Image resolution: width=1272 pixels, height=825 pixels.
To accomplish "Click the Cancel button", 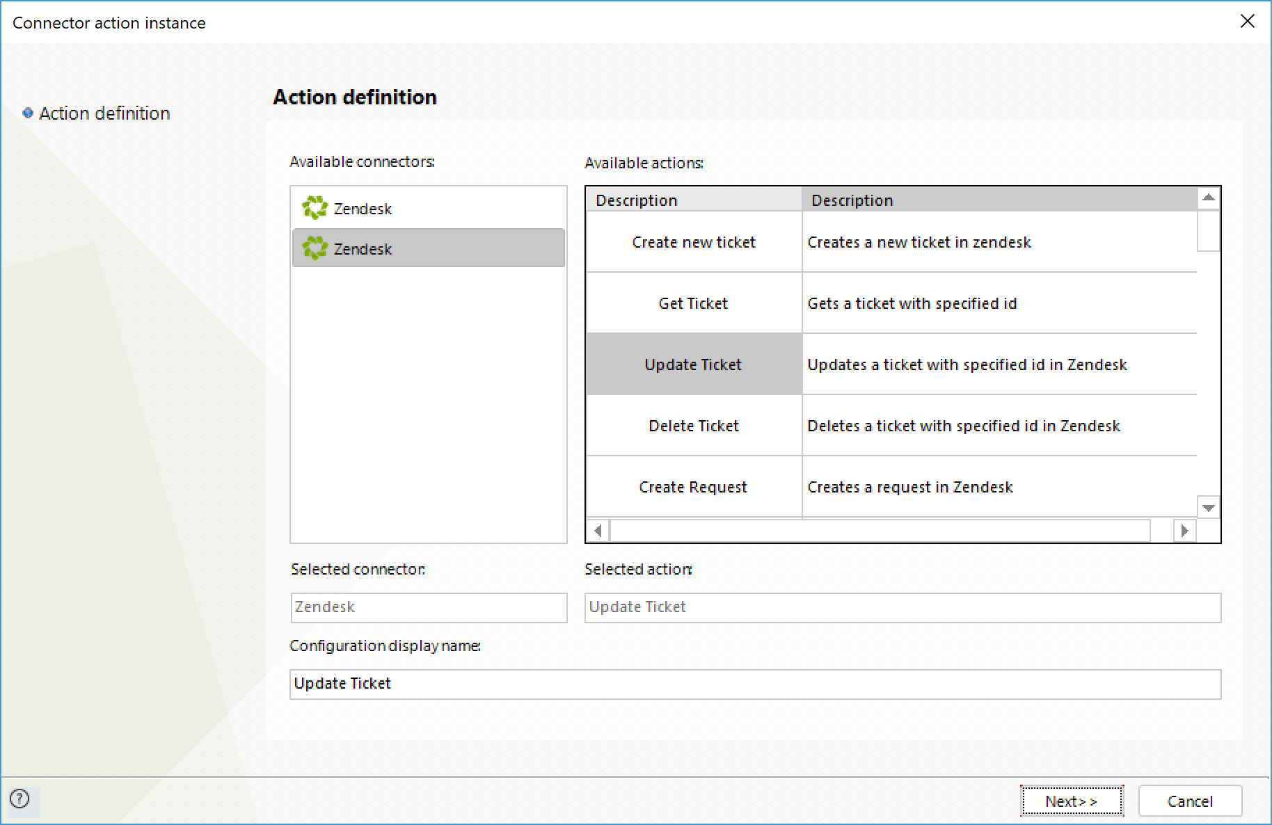I will point(1190,801).
